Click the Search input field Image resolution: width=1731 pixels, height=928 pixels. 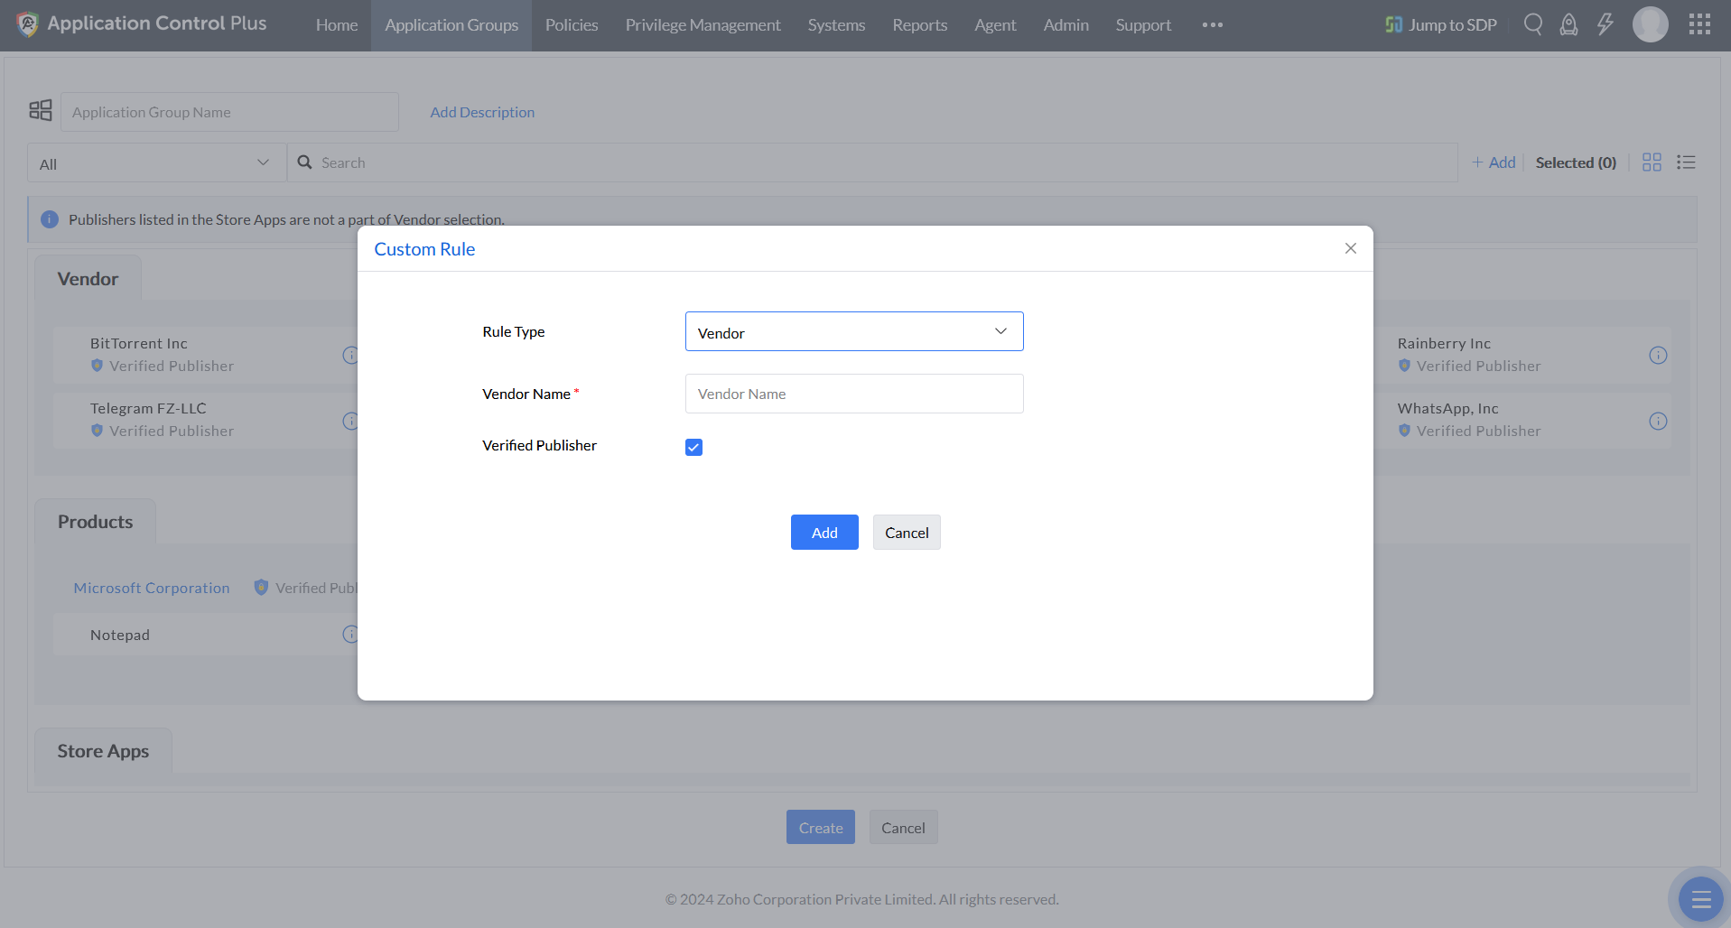tap(872, 162)
